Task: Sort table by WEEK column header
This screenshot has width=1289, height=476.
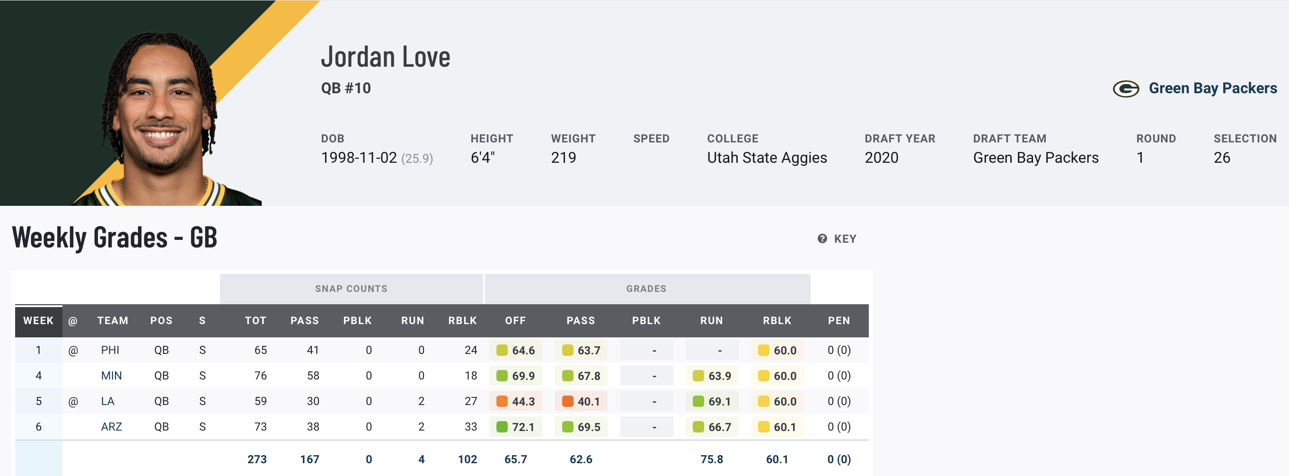Action: (x=38, y=320)
